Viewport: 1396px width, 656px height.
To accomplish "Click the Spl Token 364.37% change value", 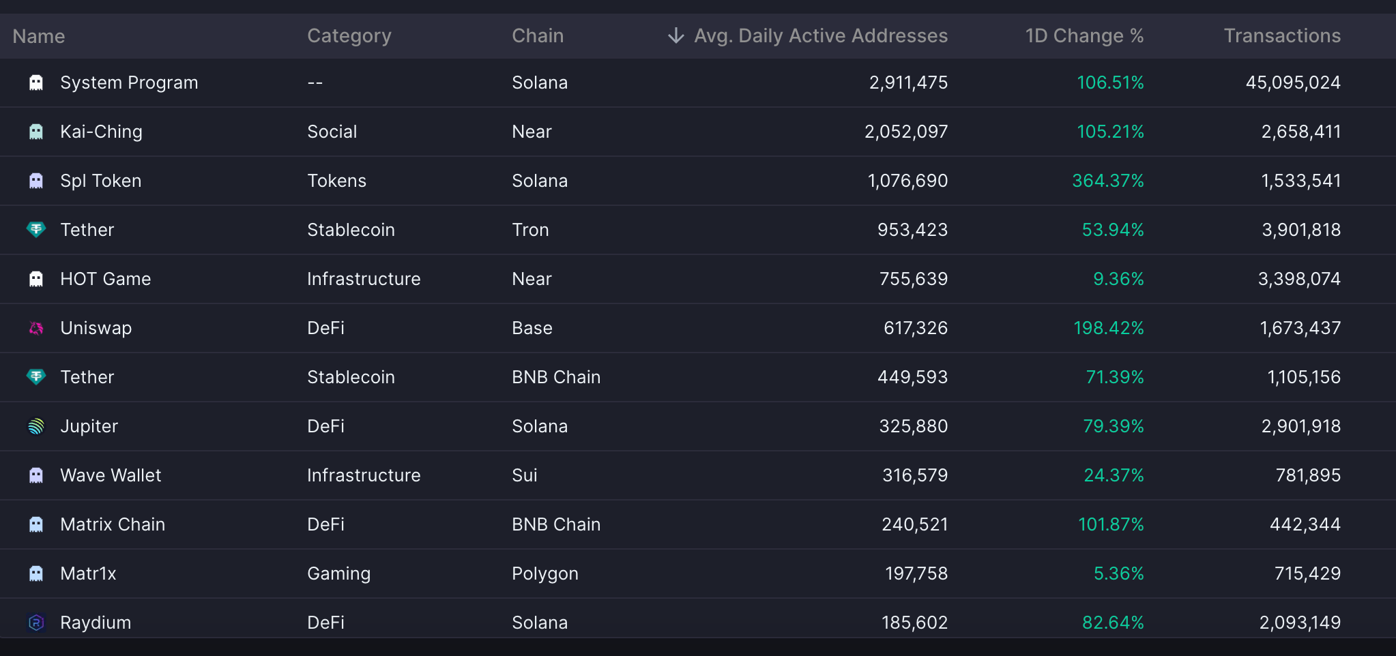I will (x=1108, y=181).
